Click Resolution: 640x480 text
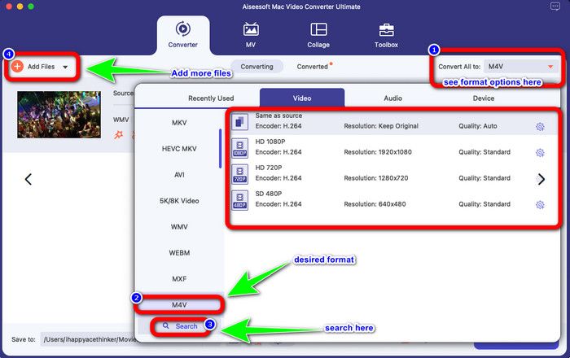 coord(375,204)
